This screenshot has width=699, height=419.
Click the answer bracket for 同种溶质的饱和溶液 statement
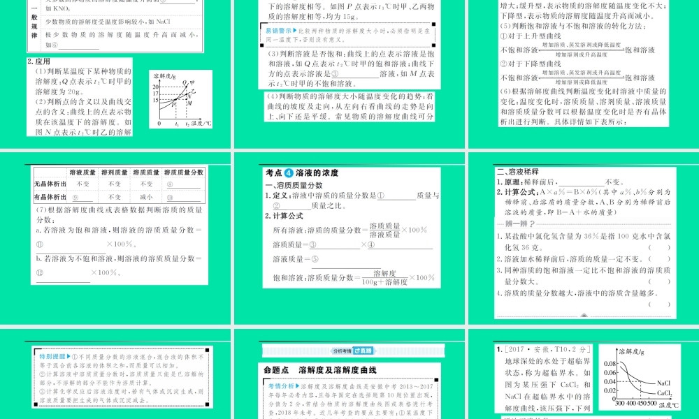(x=659, y=281)
